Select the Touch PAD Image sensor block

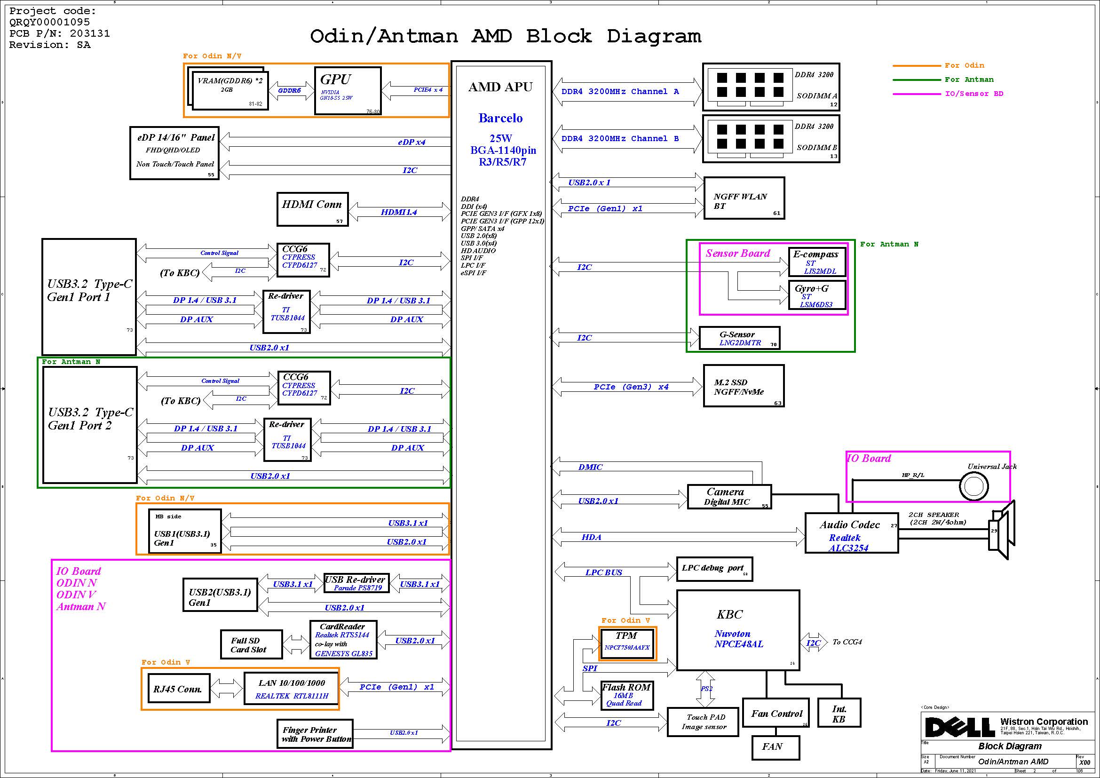coord(703,722)
